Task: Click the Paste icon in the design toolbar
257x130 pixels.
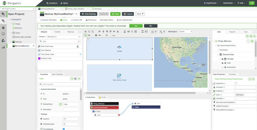Action: click(x=93, y=32)
